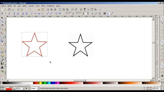Click the Import icon

[18, 9]
